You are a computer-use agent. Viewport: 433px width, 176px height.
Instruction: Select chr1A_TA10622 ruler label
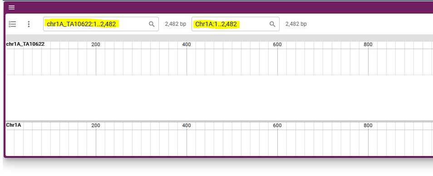pyautogui.click(x=25, y=44)
